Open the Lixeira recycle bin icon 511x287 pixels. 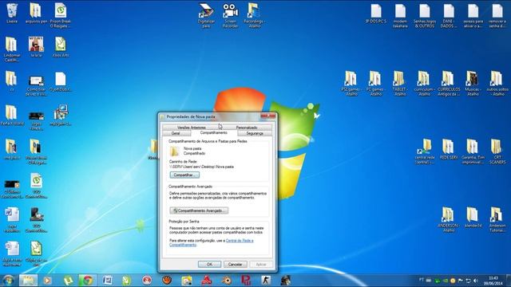click(x=12, y=14)
